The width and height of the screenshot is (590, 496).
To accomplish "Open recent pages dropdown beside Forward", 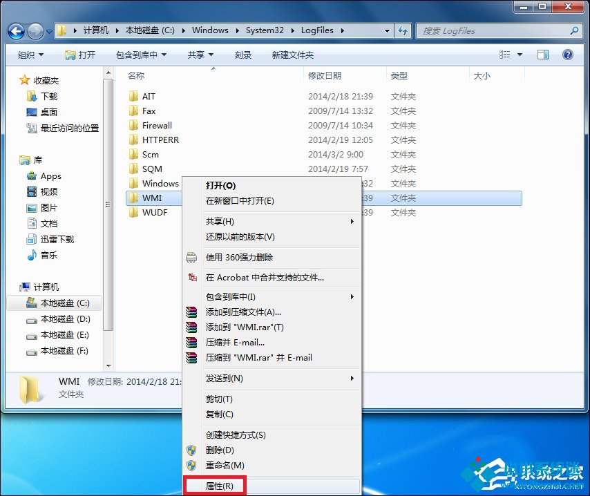I will (49, 32).
